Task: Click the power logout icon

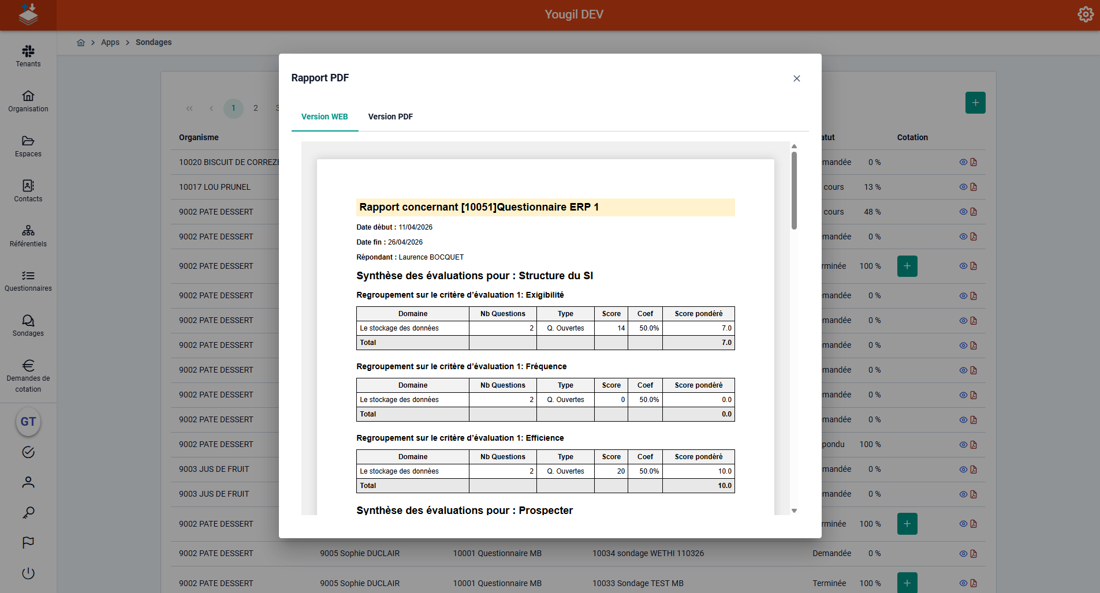Action: [x=28, y=573]
